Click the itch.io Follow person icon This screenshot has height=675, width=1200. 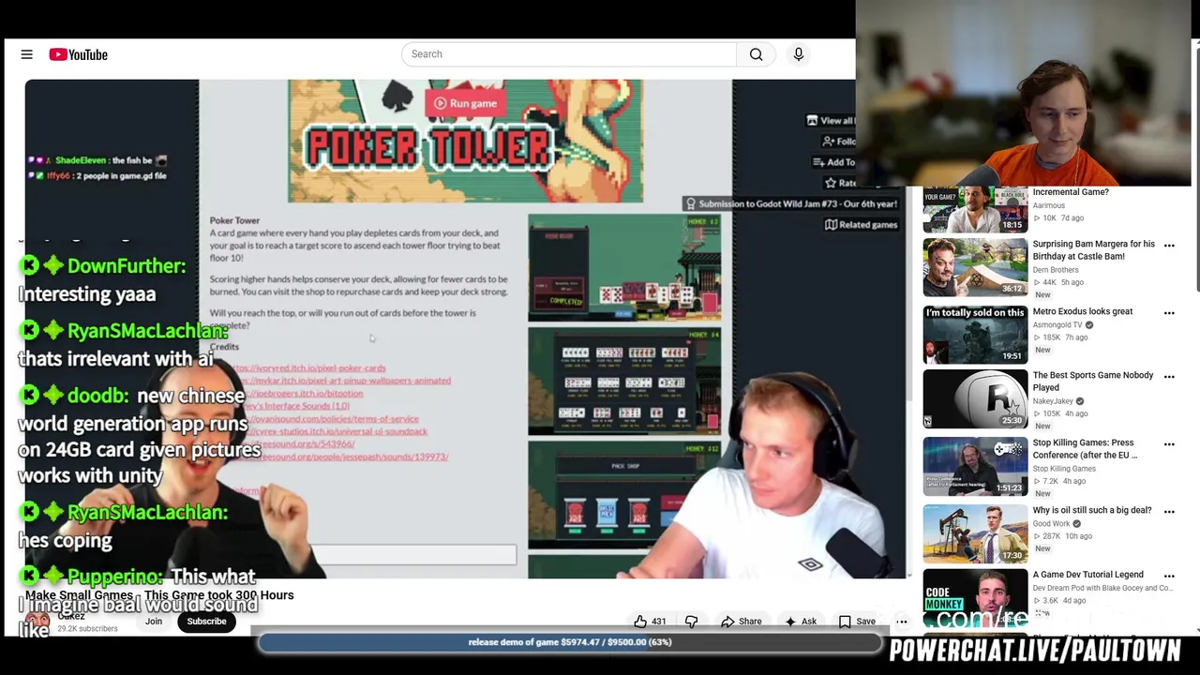tap(828, 142)
